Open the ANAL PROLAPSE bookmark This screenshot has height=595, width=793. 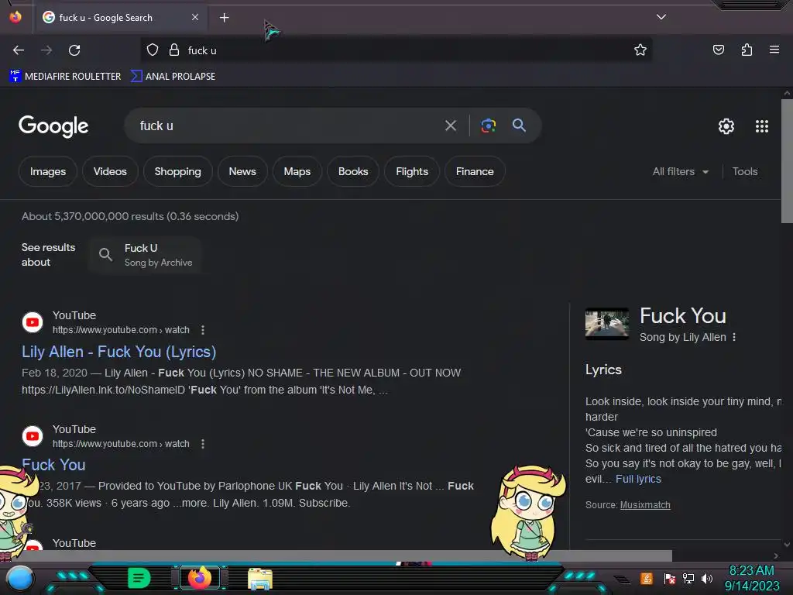173,77
